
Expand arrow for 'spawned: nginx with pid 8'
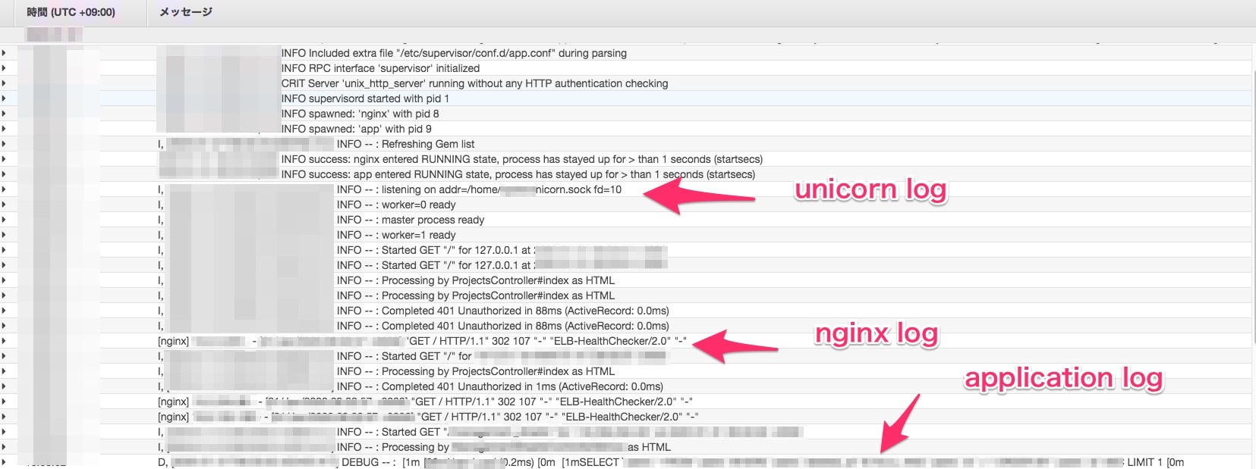[x=4, y=114]
